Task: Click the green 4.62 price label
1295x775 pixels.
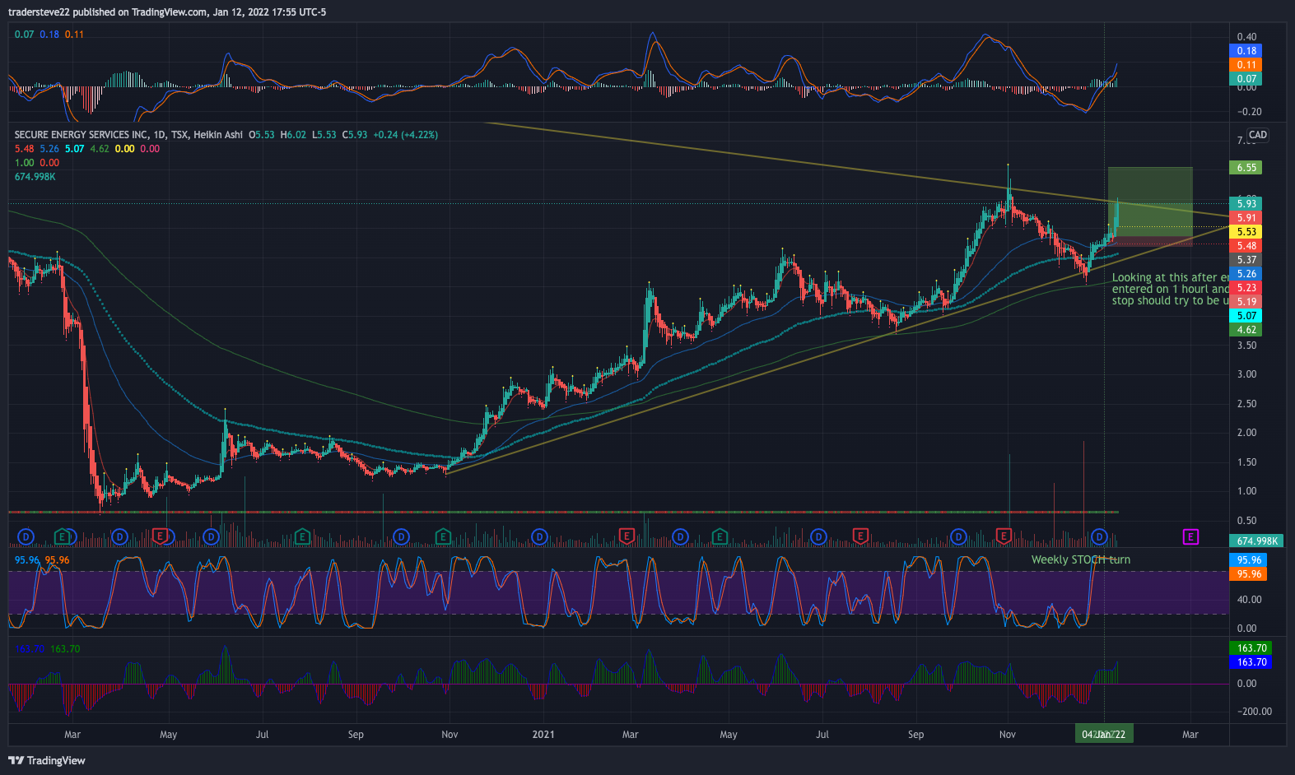Action: point(1246,330)
